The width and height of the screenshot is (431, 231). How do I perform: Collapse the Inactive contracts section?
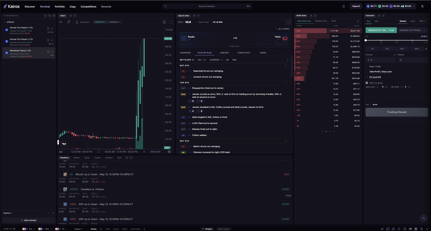[x=48, y=213]
